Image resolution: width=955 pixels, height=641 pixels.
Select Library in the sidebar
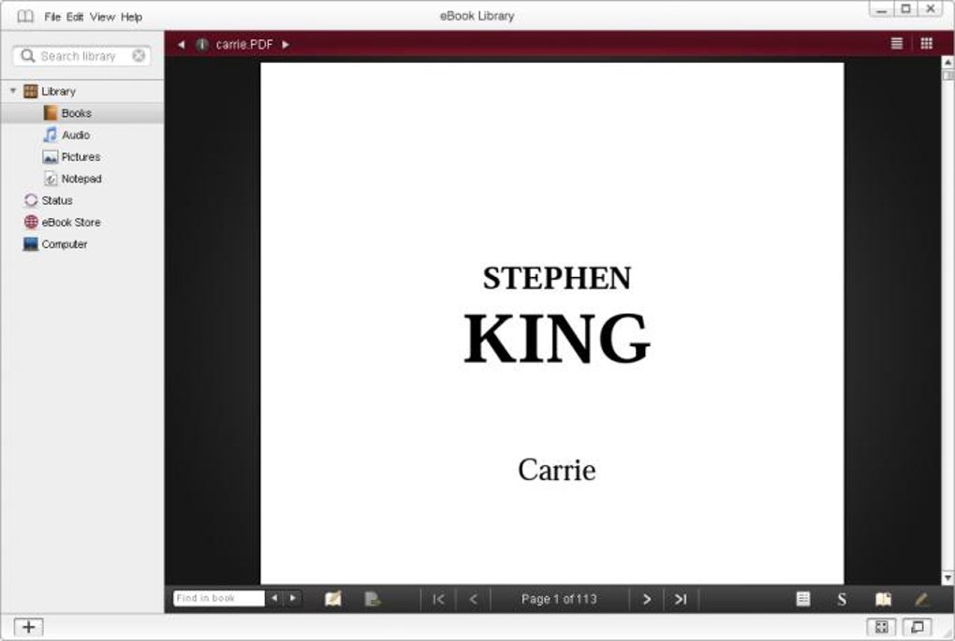click(x=58, y=92)
